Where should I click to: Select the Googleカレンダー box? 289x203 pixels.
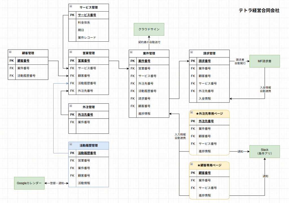29,183
